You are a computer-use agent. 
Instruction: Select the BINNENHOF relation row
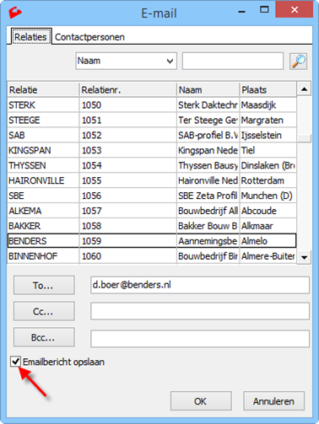[152, 256]
